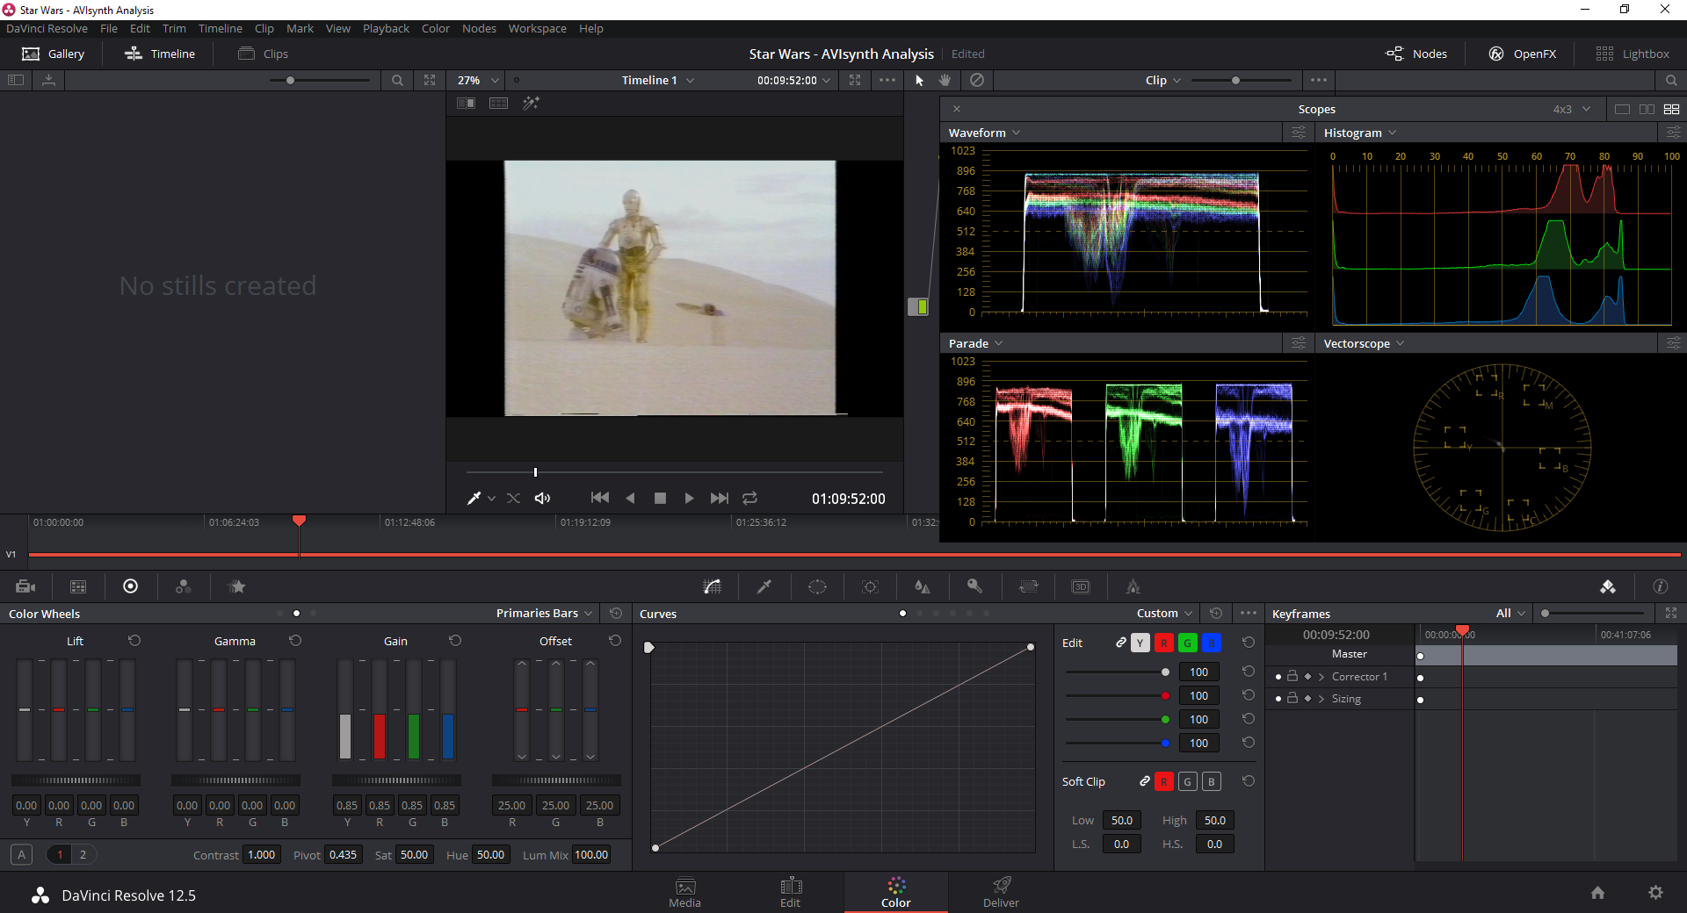This screenshot has width=1687, height=913.
Task: Show the Gallery panel
Action: [x=54, y=54]
